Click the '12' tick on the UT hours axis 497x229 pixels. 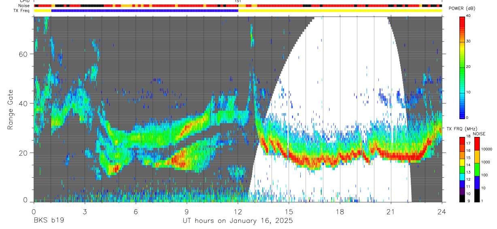point(238,212)
